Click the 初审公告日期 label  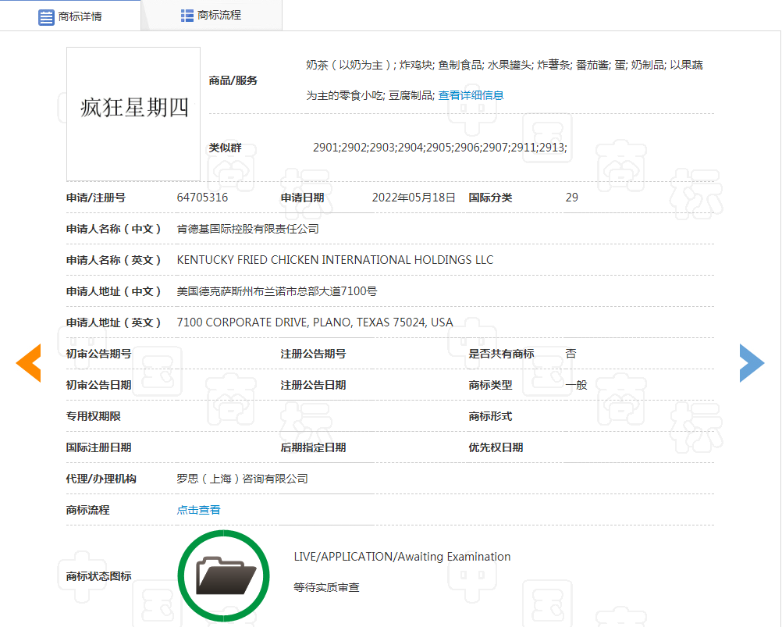point(99,385)
